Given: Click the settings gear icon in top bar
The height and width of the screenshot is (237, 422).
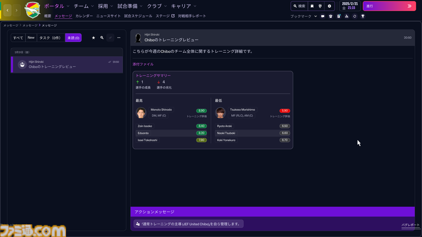Looking at the screenshot, I should coord(330,6).
